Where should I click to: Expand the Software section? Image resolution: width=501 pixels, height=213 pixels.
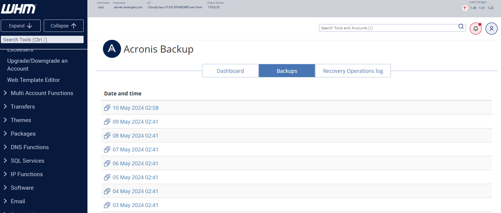(18, 188)
